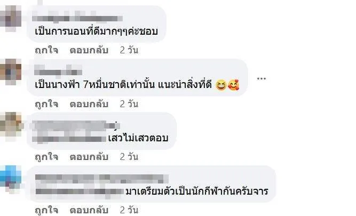Image resolution: width=356 pixels, height=216 pixels.
Task: Open timestamp of the "เป็นนางฟ้า" comment
Action: click(x=129, y=104)
